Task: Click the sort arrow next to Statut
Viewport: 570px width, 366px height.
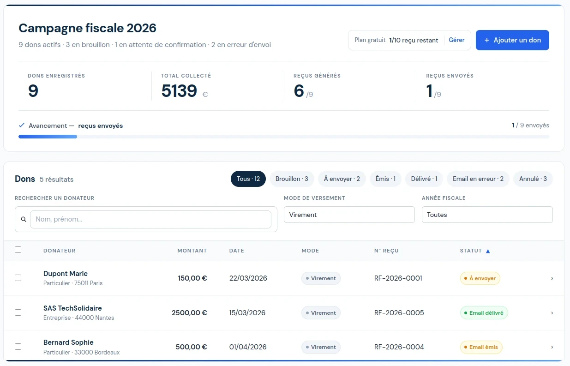Action: [x=488, y=251]
